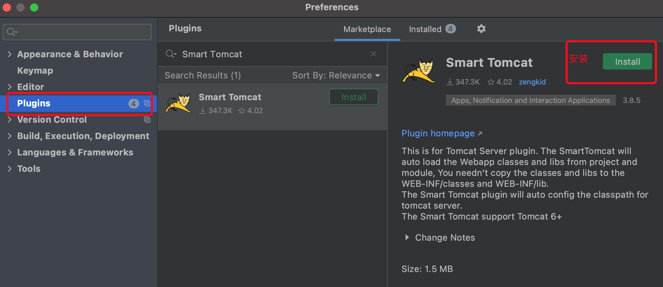Click green Install button in details panel

tap(627, 62)
